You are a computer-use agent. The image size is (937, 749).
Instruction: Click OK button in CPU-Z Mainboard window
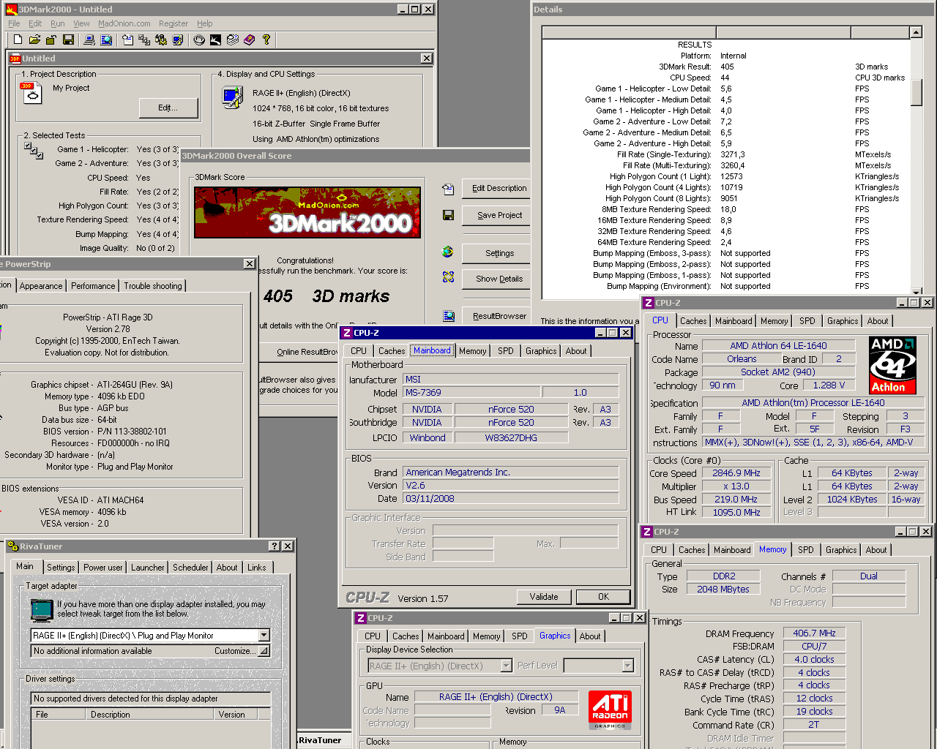603,597
